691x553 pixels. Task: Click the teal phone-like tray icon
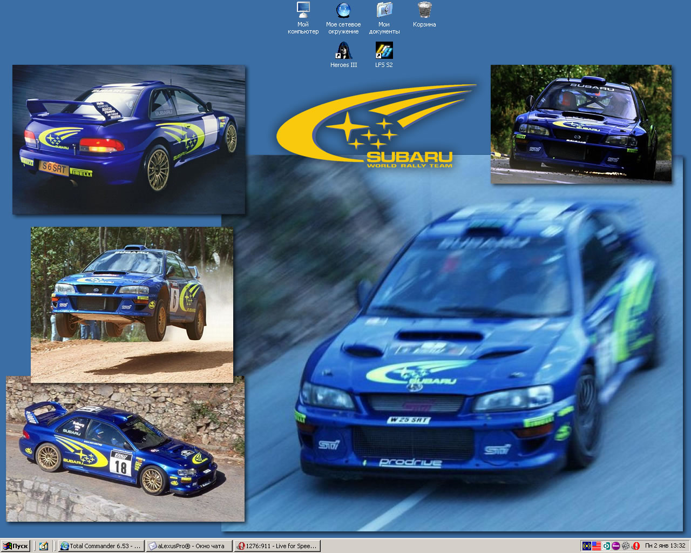click(x=607, y=546)
